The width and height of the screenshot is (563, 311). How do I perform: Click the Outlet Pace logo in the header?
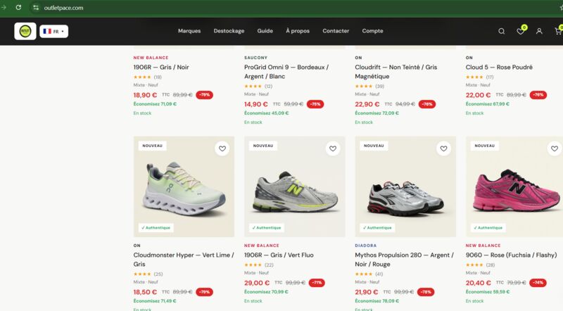click(x=25, y=31)
